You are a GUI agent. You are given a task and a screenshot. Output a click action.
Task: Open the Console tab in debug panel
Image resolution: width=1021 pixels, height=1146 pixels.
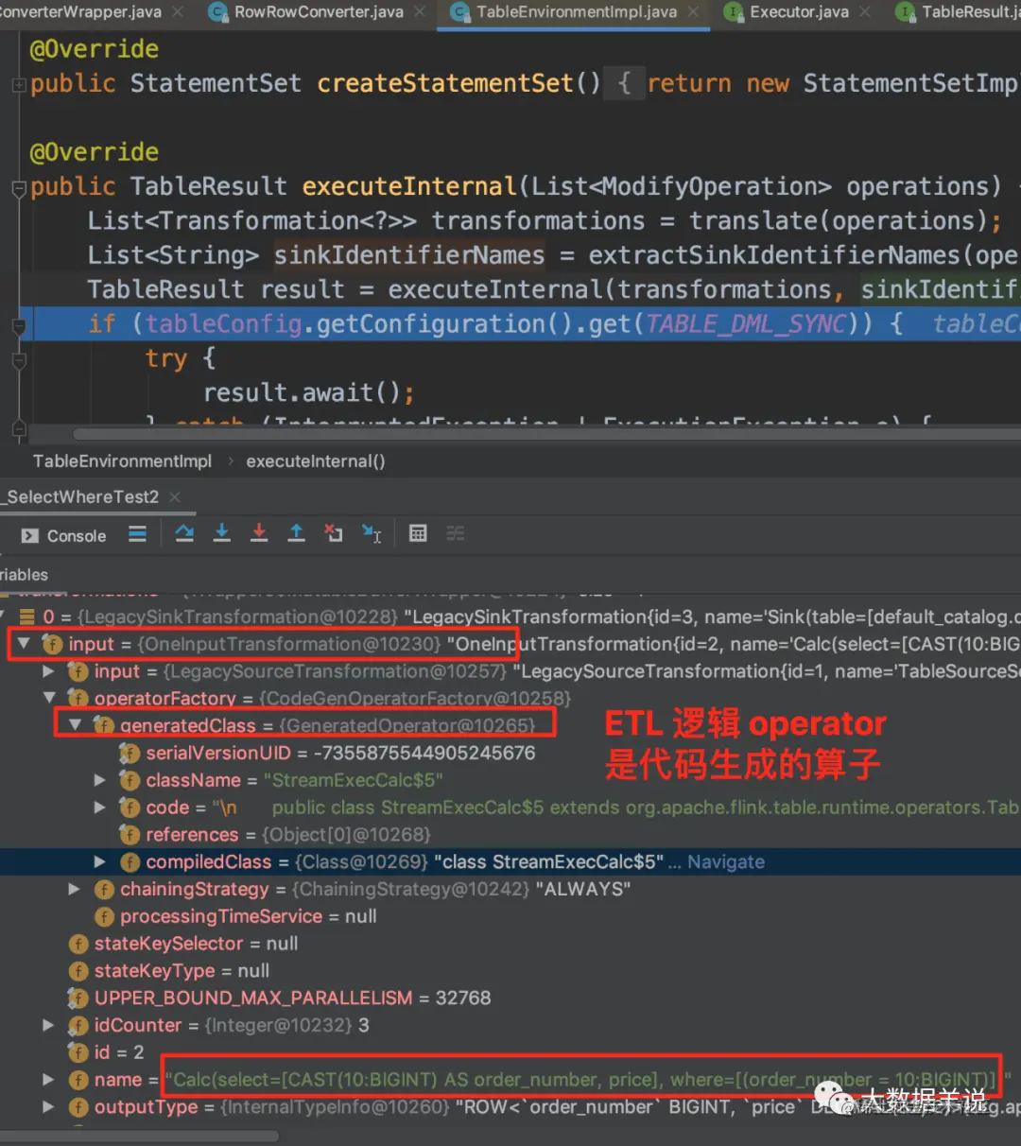pos(64,535)
